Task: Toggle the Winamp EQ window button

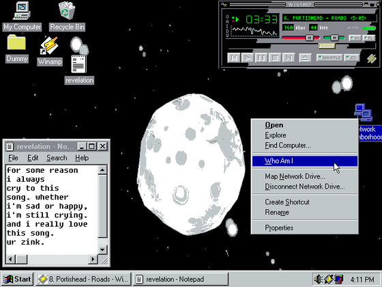Action: coord(355,38)
